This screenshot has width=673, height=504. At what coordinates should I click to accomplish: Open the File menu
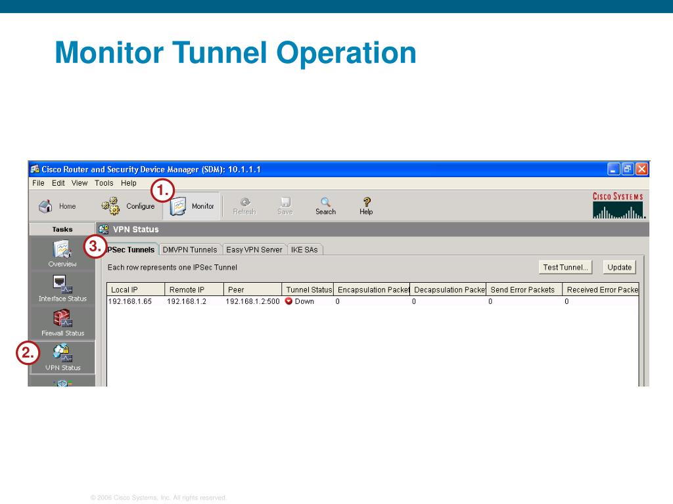(x=38, y=183)
